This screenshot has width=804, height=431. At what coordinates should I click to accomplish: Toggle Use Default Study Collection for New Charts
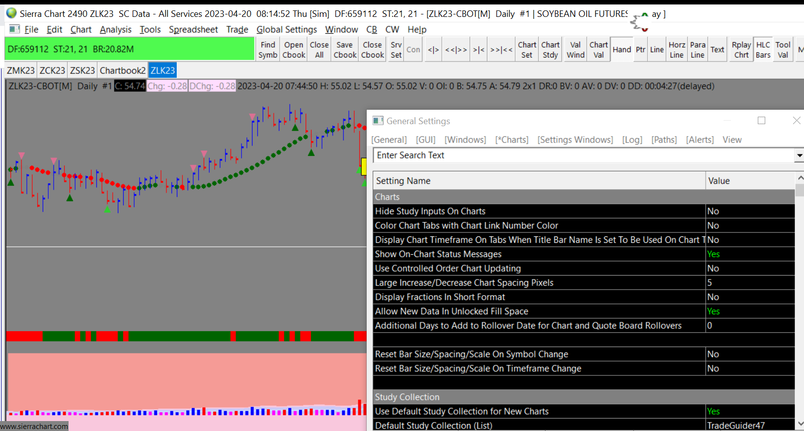[x=750, y=412]
